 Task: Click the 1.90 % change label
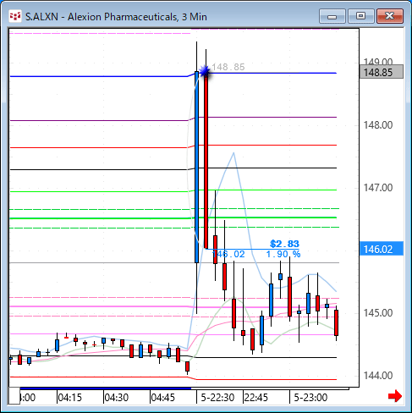[283, 254]
